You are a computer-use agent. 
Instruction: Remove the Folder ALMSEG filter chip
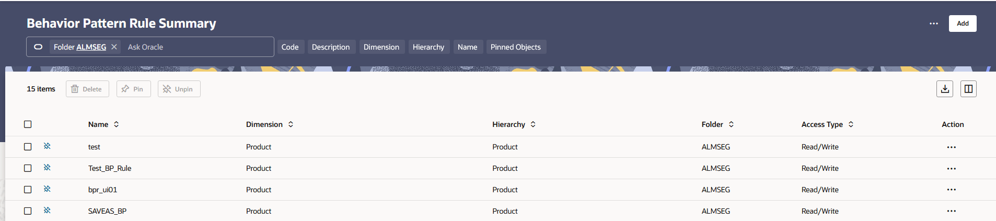(x=114, y=47)
